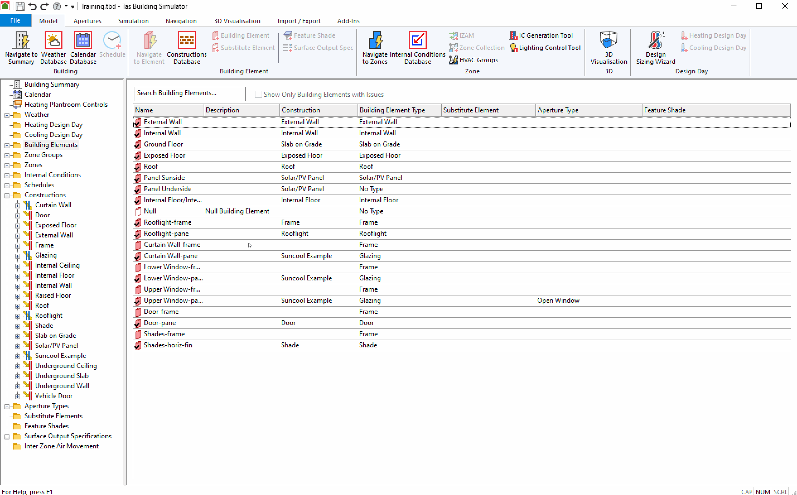Toggle Show Only Building Elements with Issues

click(x=258, y=95)
